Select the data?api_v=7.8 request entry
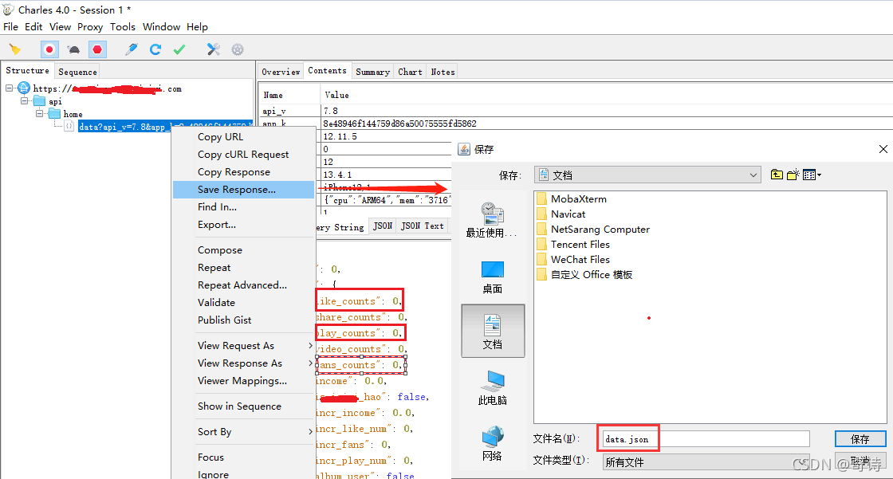893x479 pixels. pyautogui.click(x=165, y=127)
